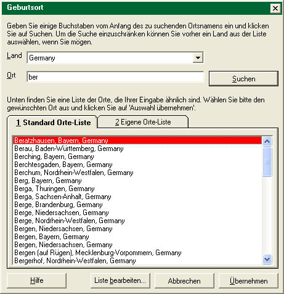284x294 pixels.
Task: Select Berge, Nordrhein-Westfalen, Germany
Action: (x=137, y=221)
